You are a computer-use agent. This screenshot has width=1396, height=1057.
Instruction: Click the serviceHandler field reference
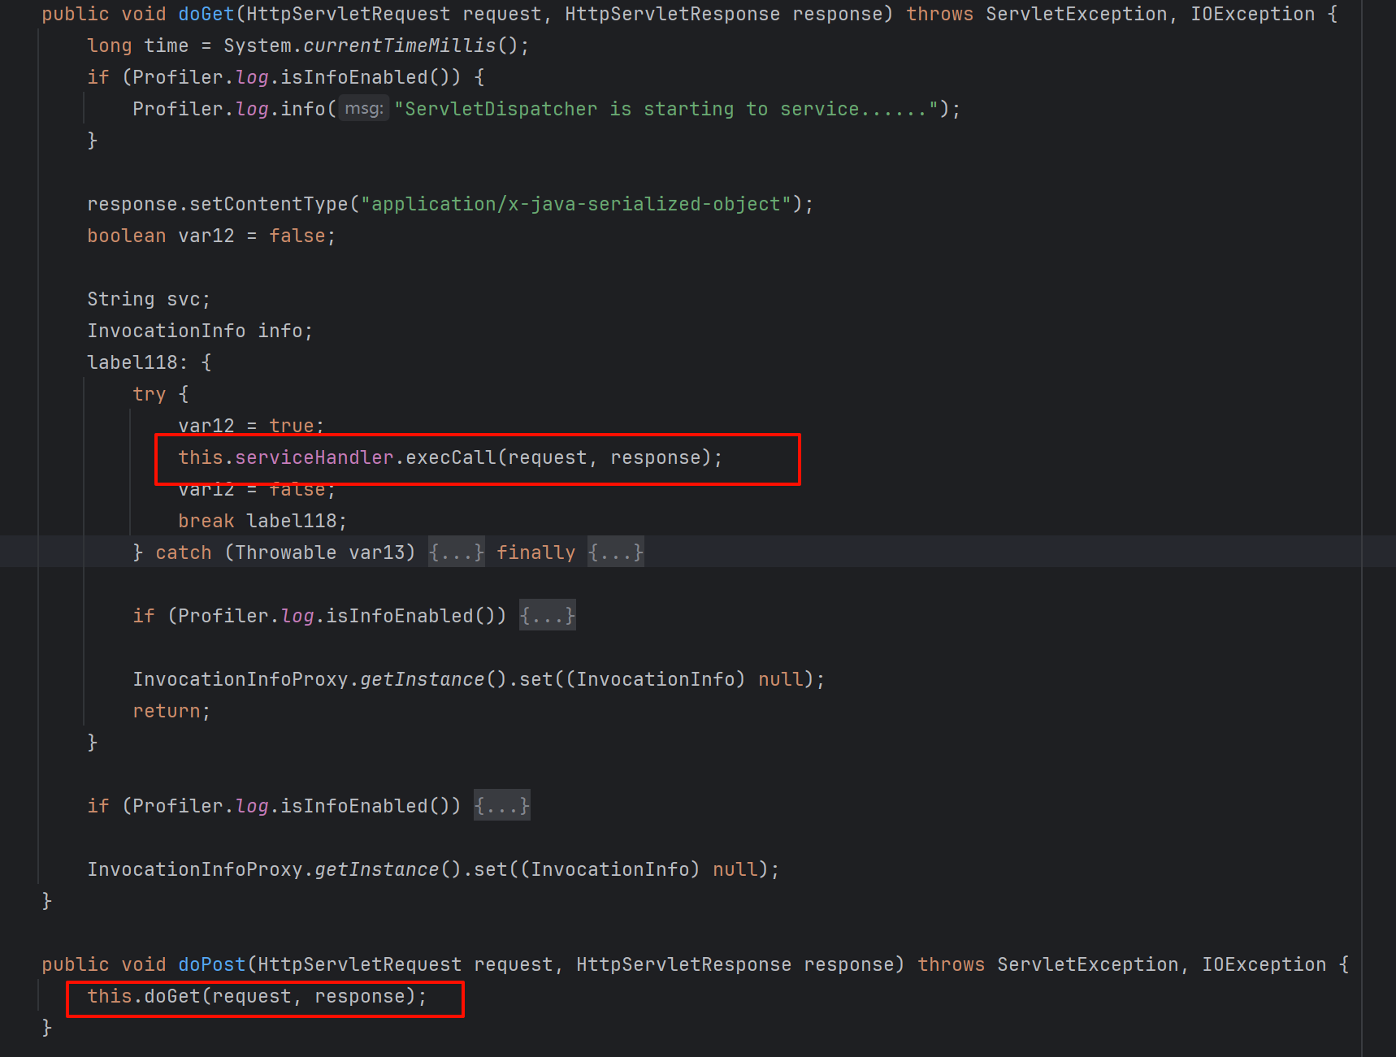[x=314, y=457]
